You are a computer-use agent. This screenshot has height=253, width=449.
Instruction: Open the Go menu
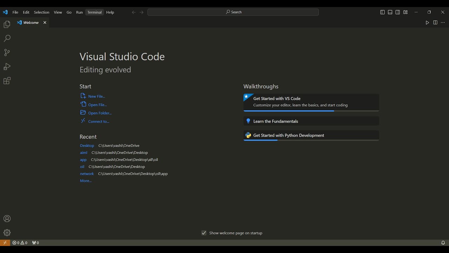(69, 12)
